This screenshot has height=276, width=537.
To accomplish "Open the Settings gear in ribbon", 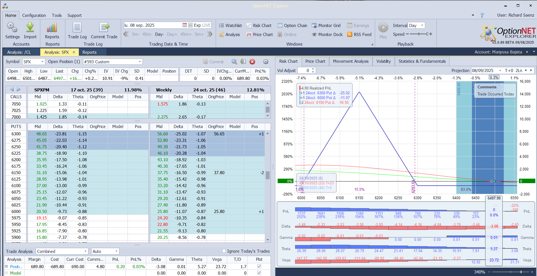I will [12, 28].
